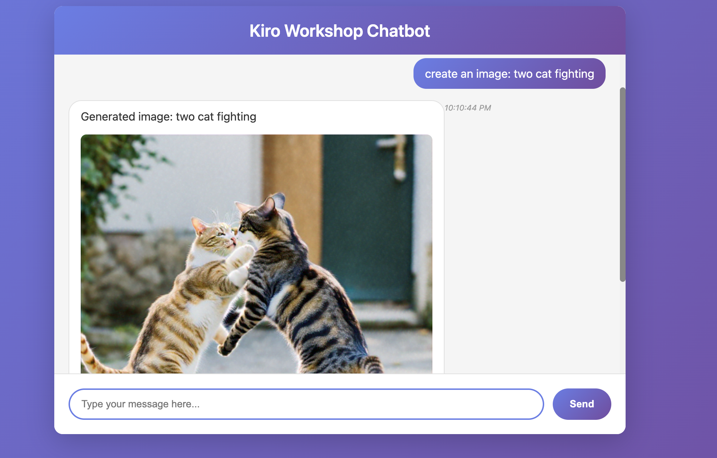Focus the 'Type your message here' input
Viewport: 717px width, 458px height.
(306, 404)
